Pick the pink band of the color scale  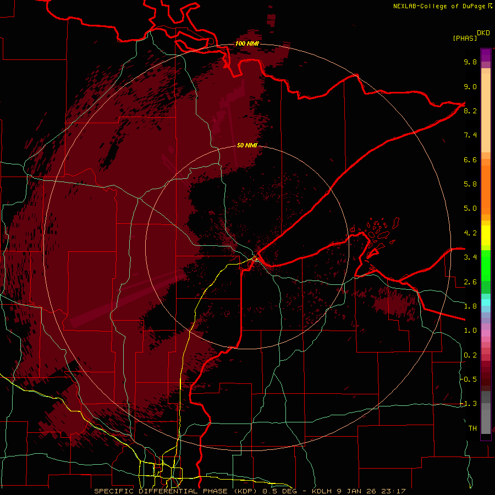pos(486,333)
